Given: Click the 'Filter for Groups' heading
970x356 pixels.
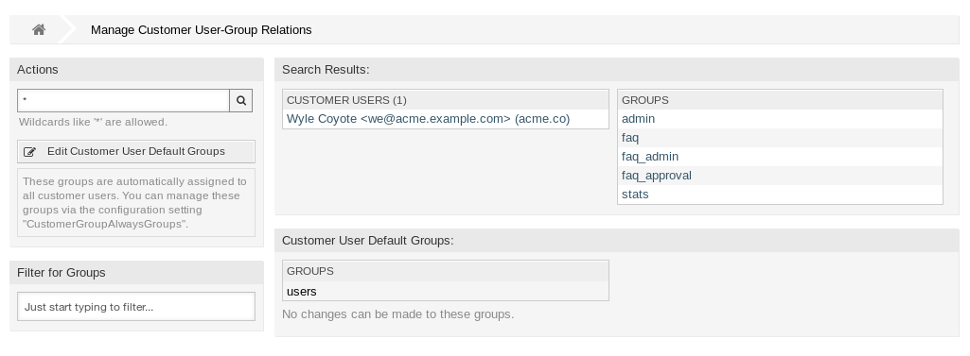Looking at the screenshot, I should point(62,273).
